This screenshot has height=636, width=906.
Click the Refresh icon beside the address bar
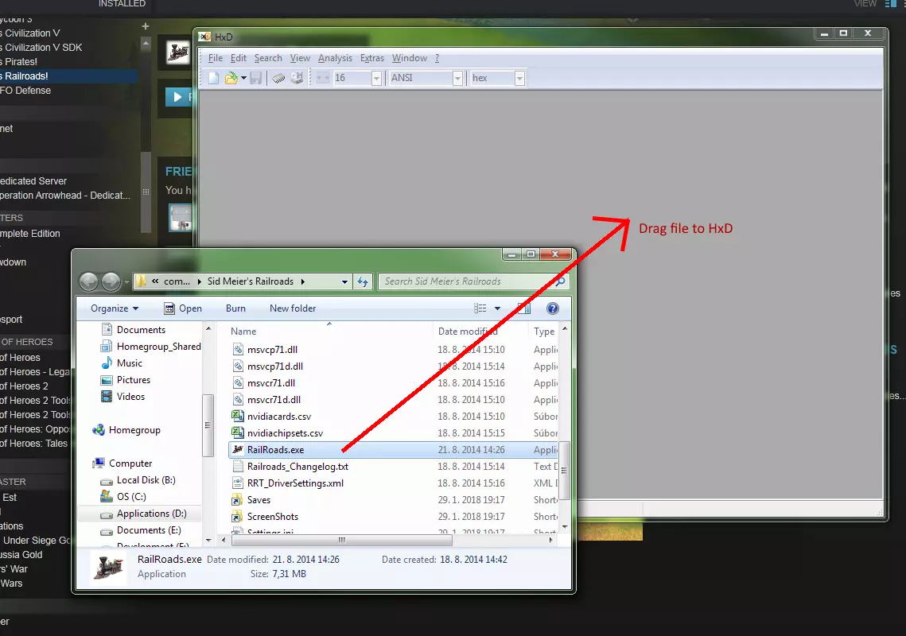click(362, 281)
